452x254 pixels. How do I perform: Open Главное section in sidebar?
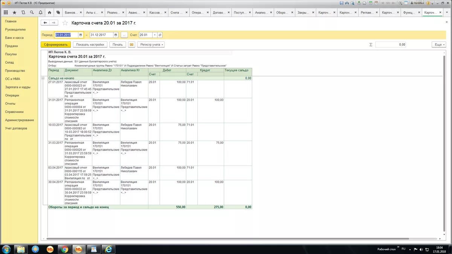point(11,21)
